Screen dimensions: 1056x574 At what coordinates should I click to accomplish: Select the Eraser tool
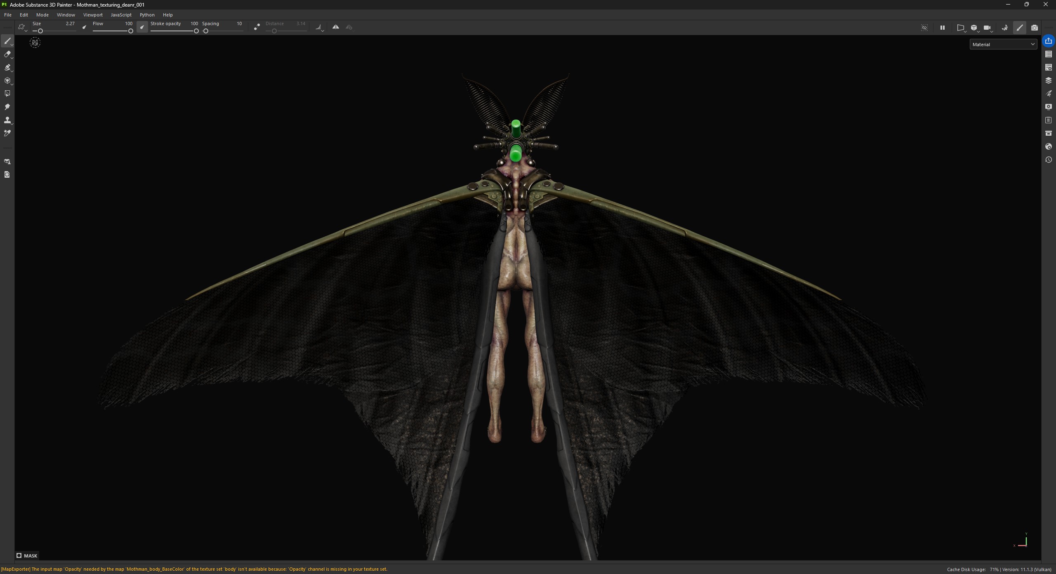click(7, 54)
